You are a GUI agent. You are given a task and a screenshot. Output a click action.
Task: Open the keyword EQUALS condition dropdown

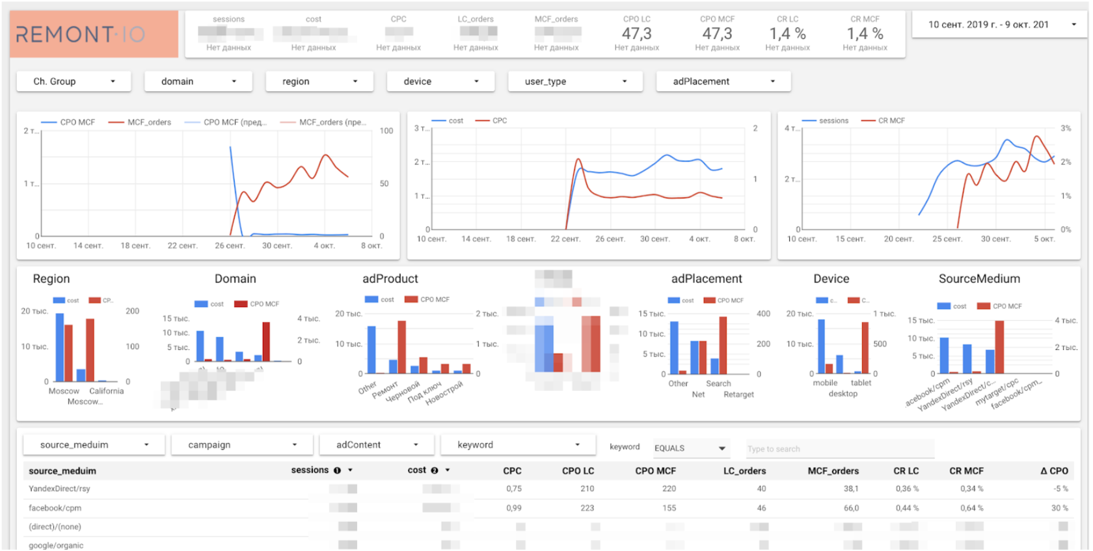pyautogui.click(x=690, y=448)
